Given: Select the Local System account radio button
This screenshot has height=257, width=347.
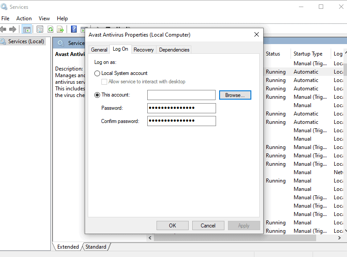Looking at the screenshot, I should coord(97,73).
